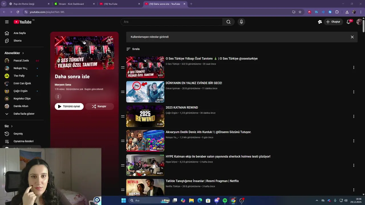Open options for Tatilde Tanıştığımız İnsanlar video
Screen dimensions: 365x205
pyautogui.click(x=354, y=190)
